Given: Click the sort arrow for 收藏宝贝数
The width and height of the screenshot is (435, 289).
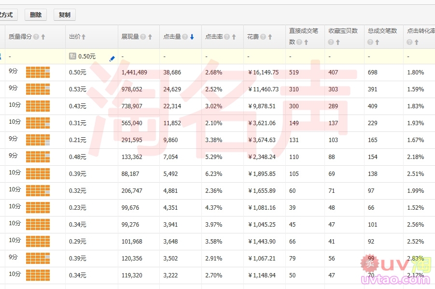Looking at the screenshot, I should [x=337, y=42].
